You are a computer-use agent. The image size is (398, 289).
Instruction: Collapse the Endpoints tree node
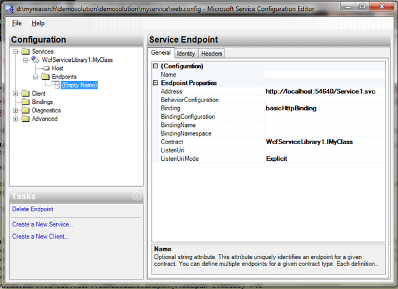click(x=36, y=77)
